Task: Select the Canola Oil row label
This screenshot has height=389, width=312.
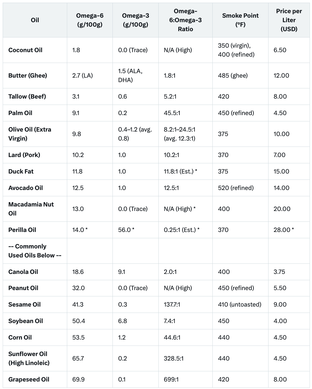Action: pyautogui.click(x=23, y=272)
